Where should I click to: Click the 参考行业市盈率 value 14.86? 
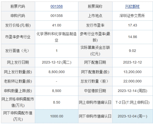click(x=133, y=37)
